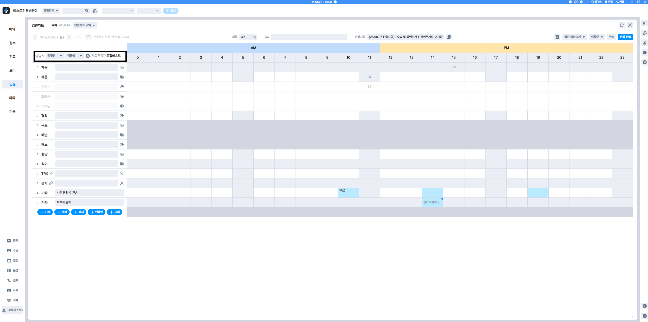Open the 입원차트 내역 dropdown
The height and width of the screenshot is (322, 648).
[x=85, y=25]
